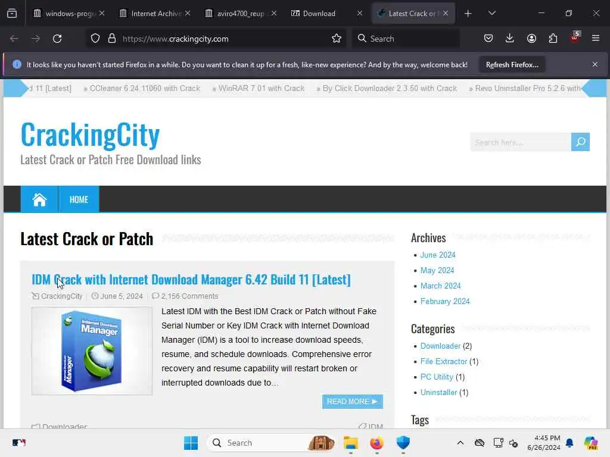The width and height of the screenshot is (610, 457).
Task: Bookmark this page with the star
Action: (337, 39)
